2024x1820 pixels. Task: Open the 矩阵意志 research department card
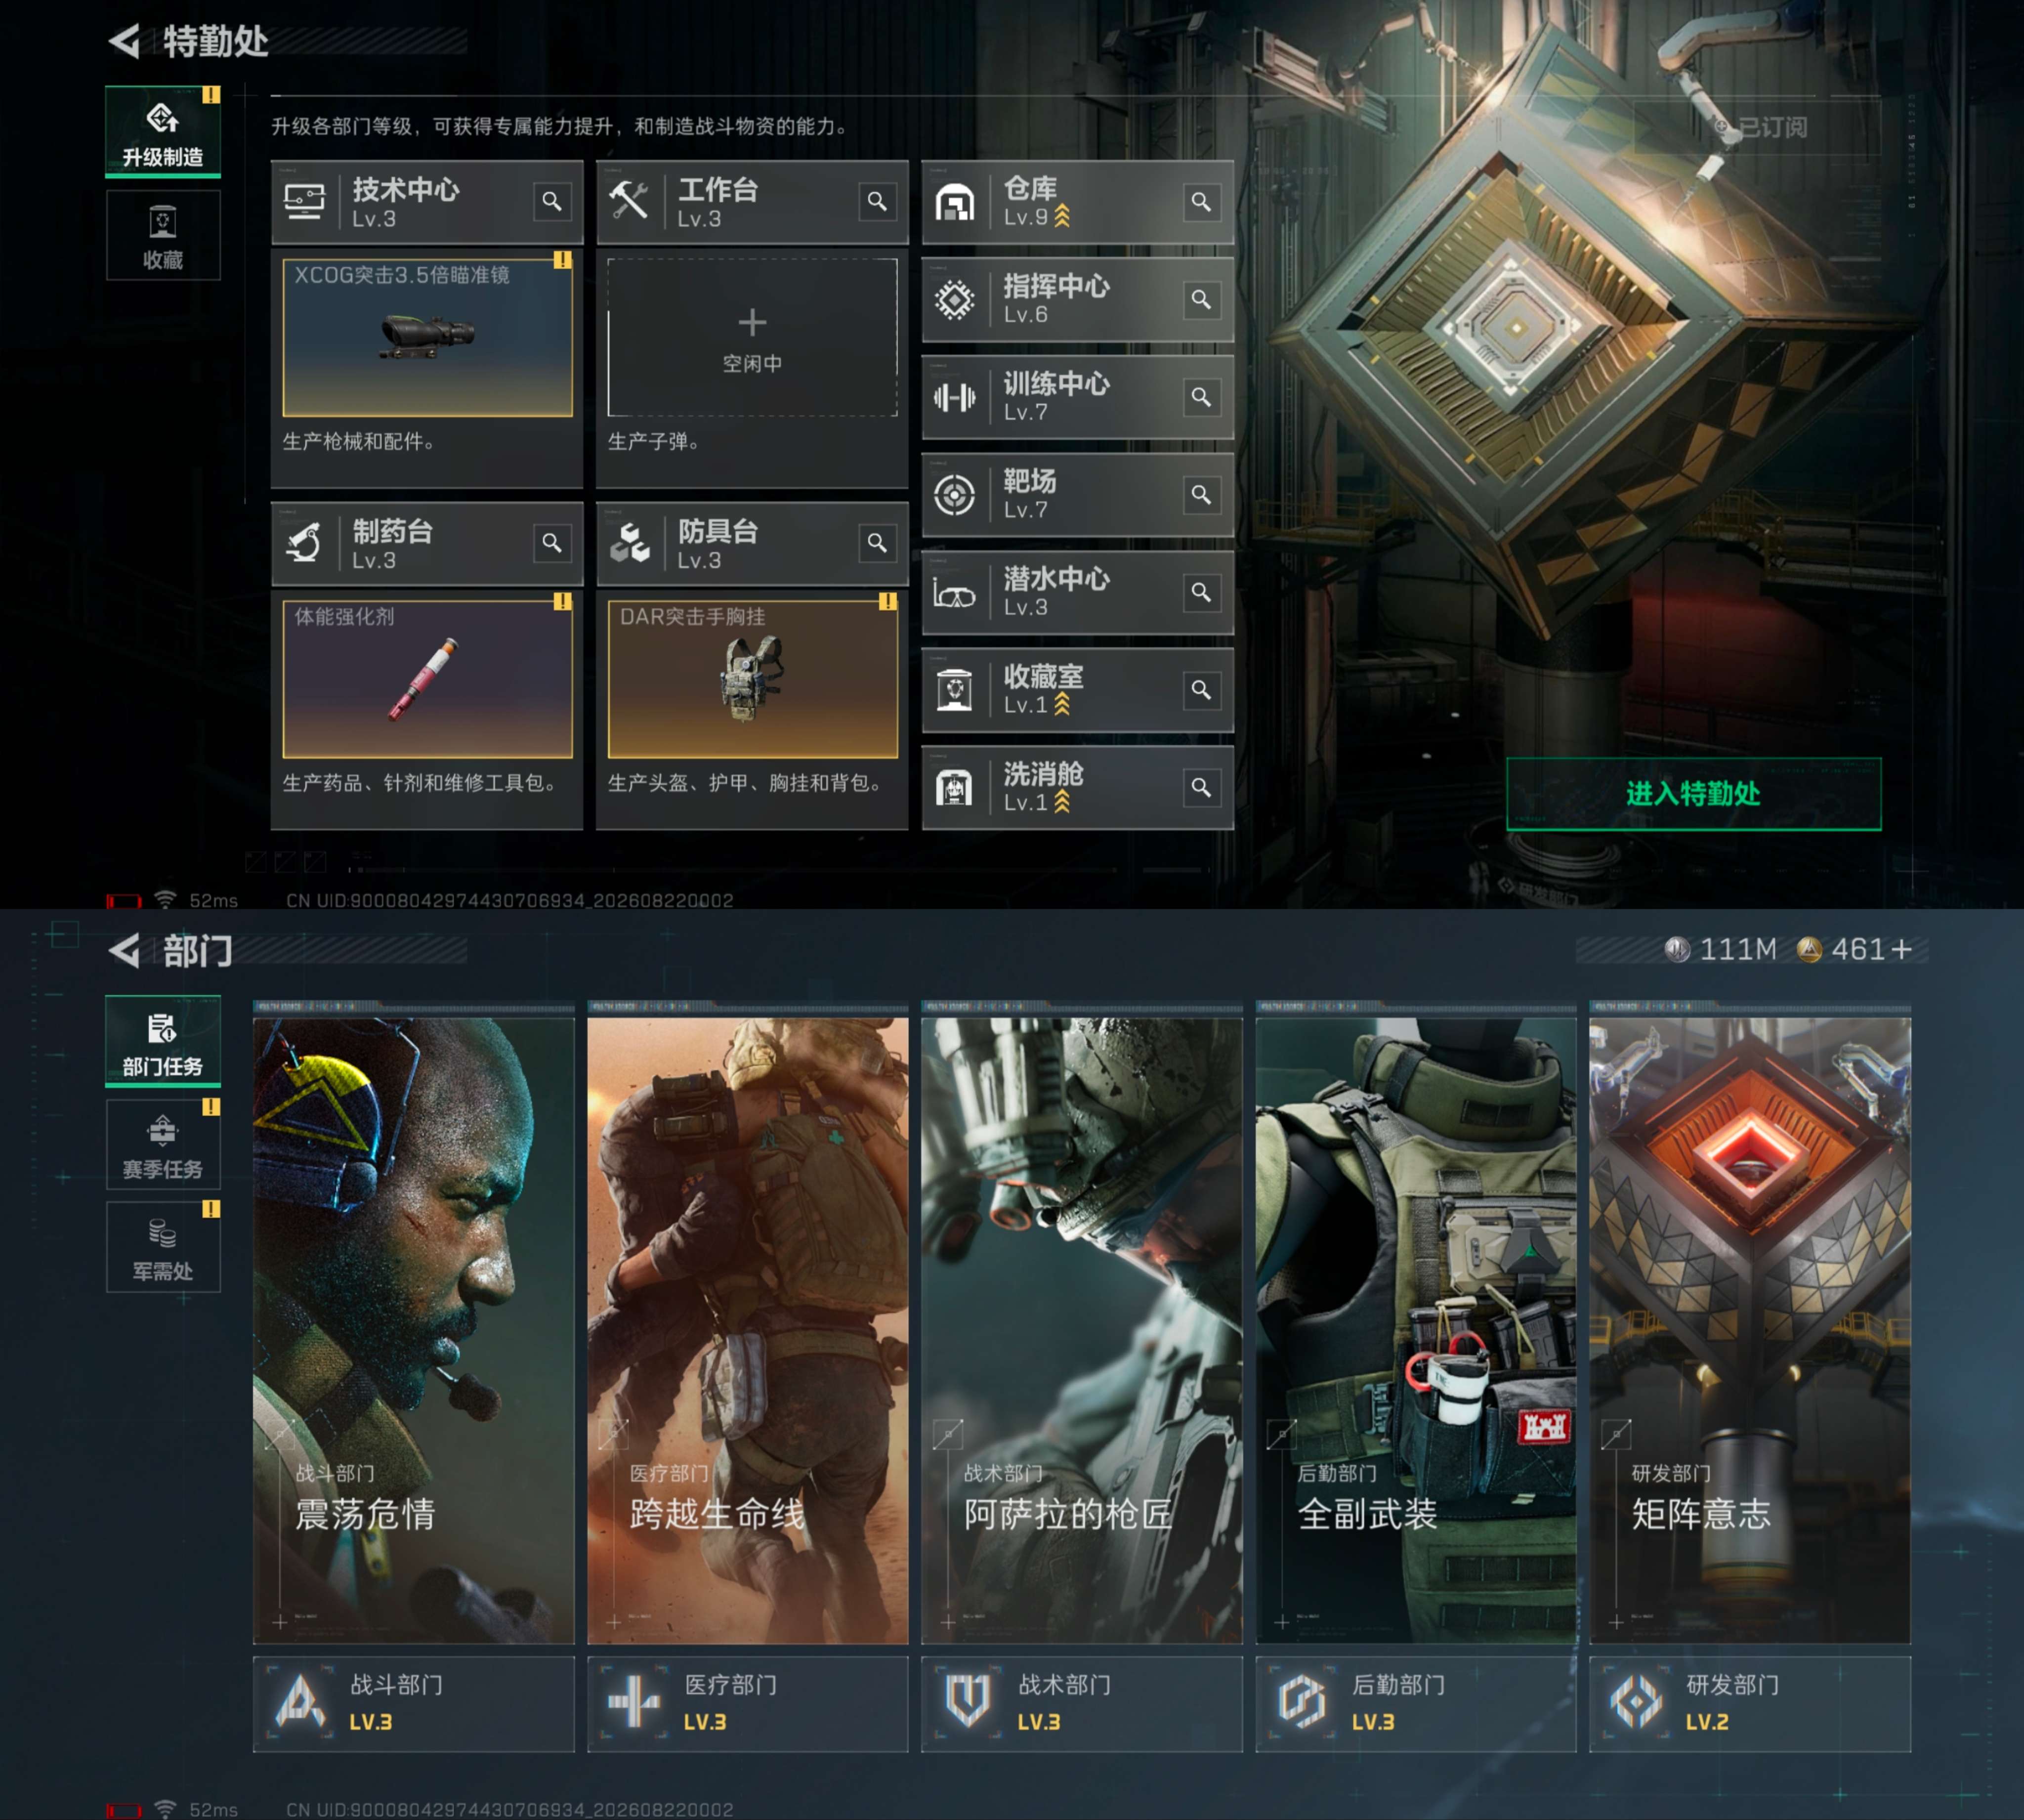click(1750, 1330)
